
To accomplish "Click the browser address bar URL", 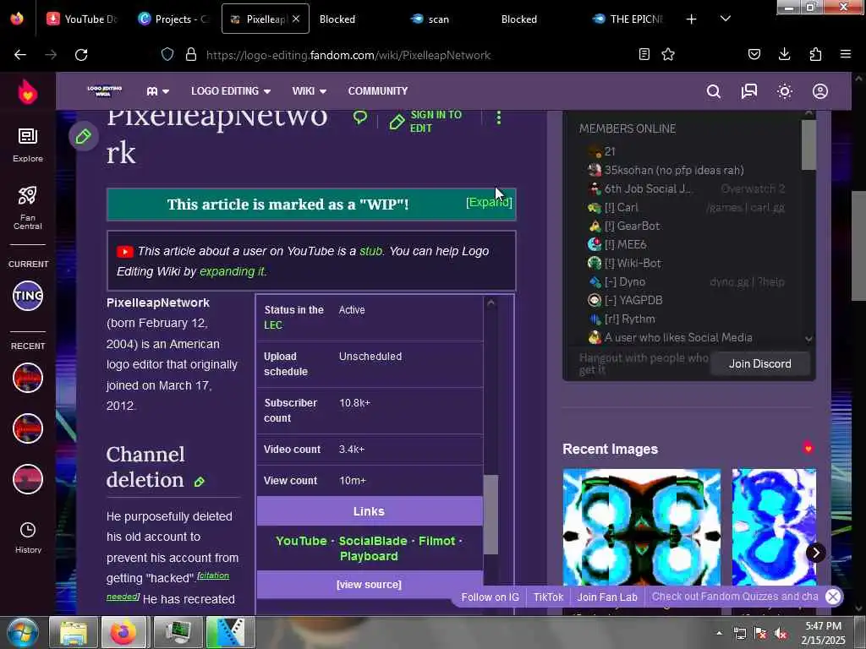I will tap(348, 55).
